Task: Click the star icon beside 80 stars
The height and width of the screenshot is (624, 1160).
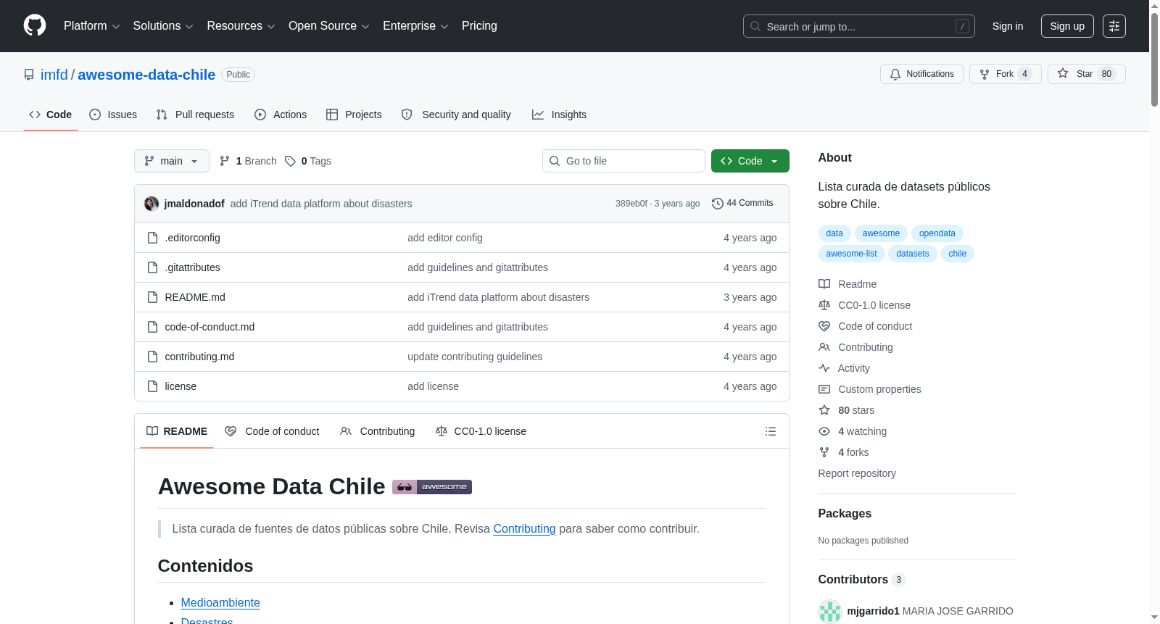Action: 824,410
